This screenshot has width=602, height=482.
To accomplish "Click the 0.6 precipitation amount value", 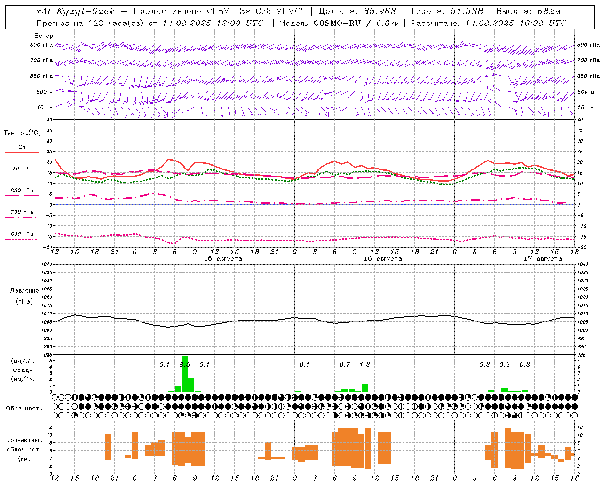I will (505, 365).
